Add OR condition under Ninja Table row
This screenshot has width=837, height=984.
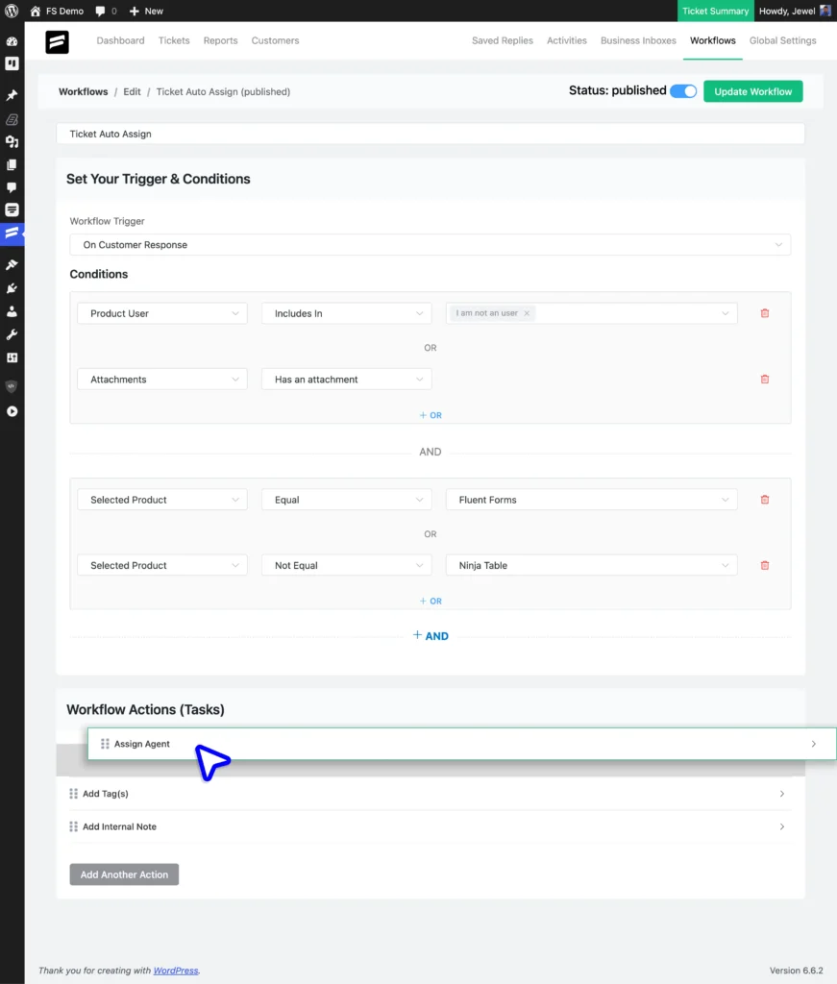(x=431, y=602)
